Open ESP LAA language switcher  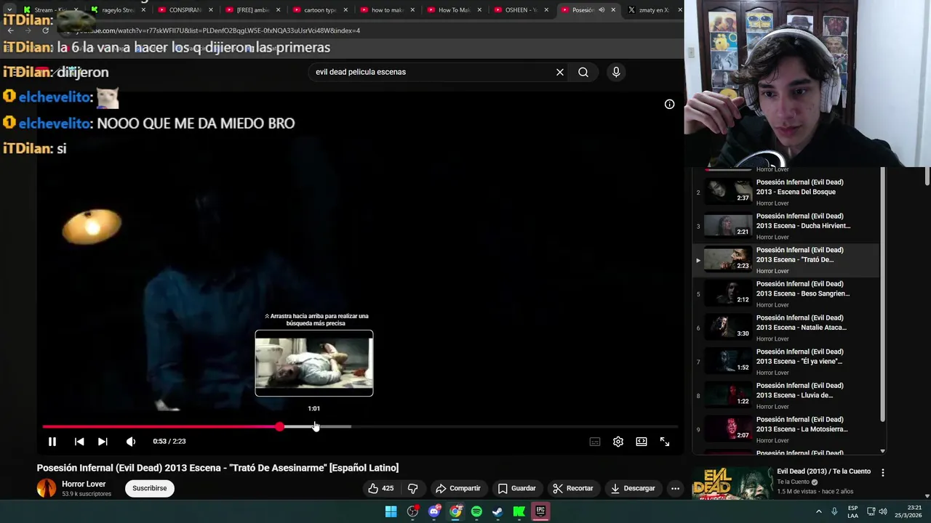click(x=852, y=511)
